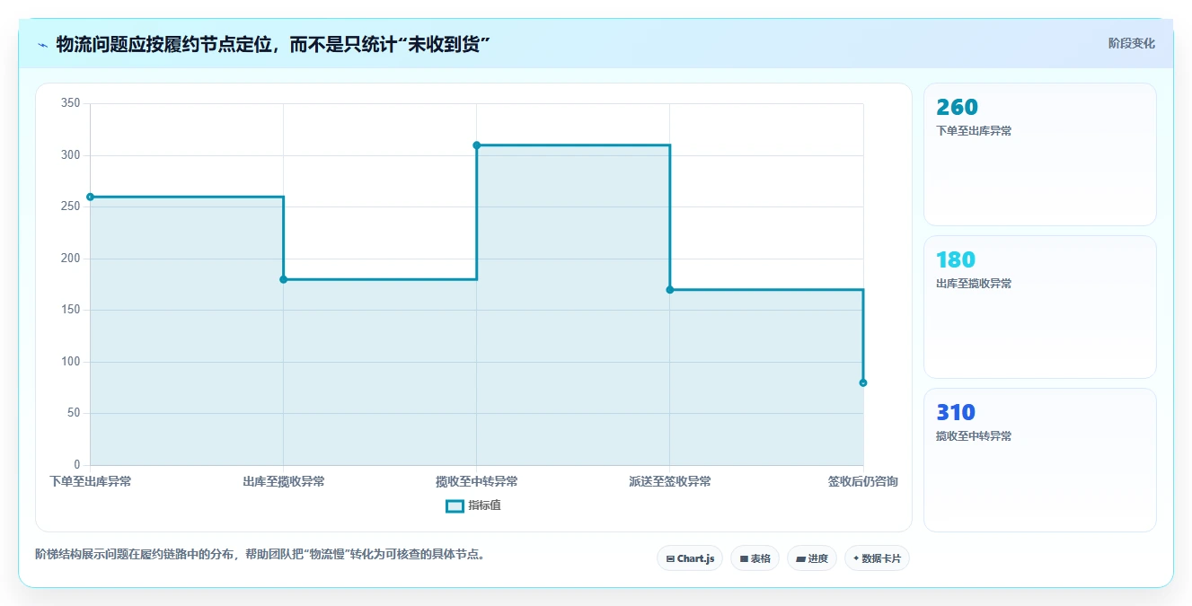Open the 180 出库至揽收异常 card

point(1039,307)
